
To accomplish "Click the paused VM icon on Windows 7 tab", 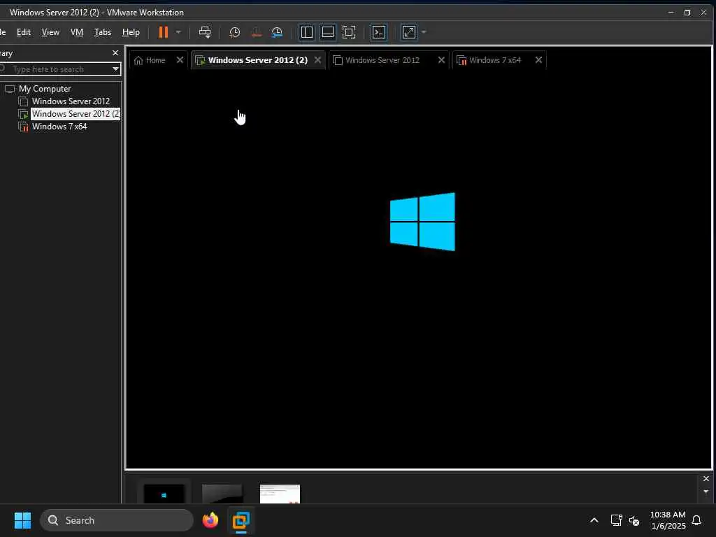I will [x=461, y=60].
